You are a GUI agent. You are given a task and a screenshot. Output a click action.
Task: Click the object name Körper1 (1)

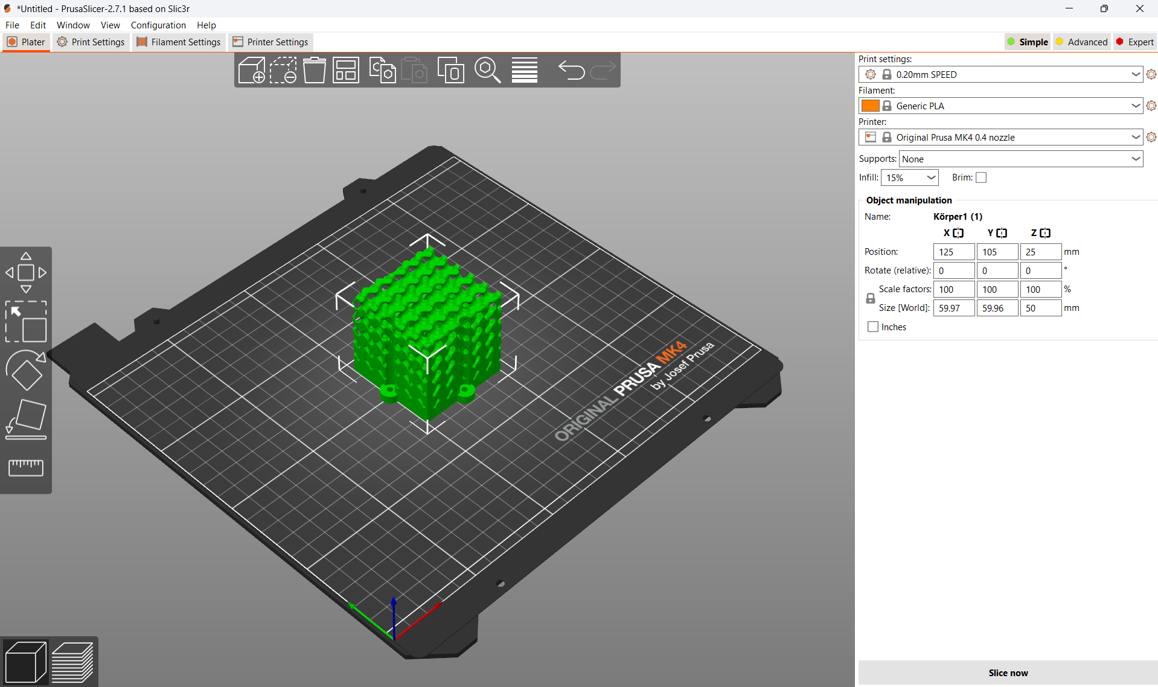958,217
